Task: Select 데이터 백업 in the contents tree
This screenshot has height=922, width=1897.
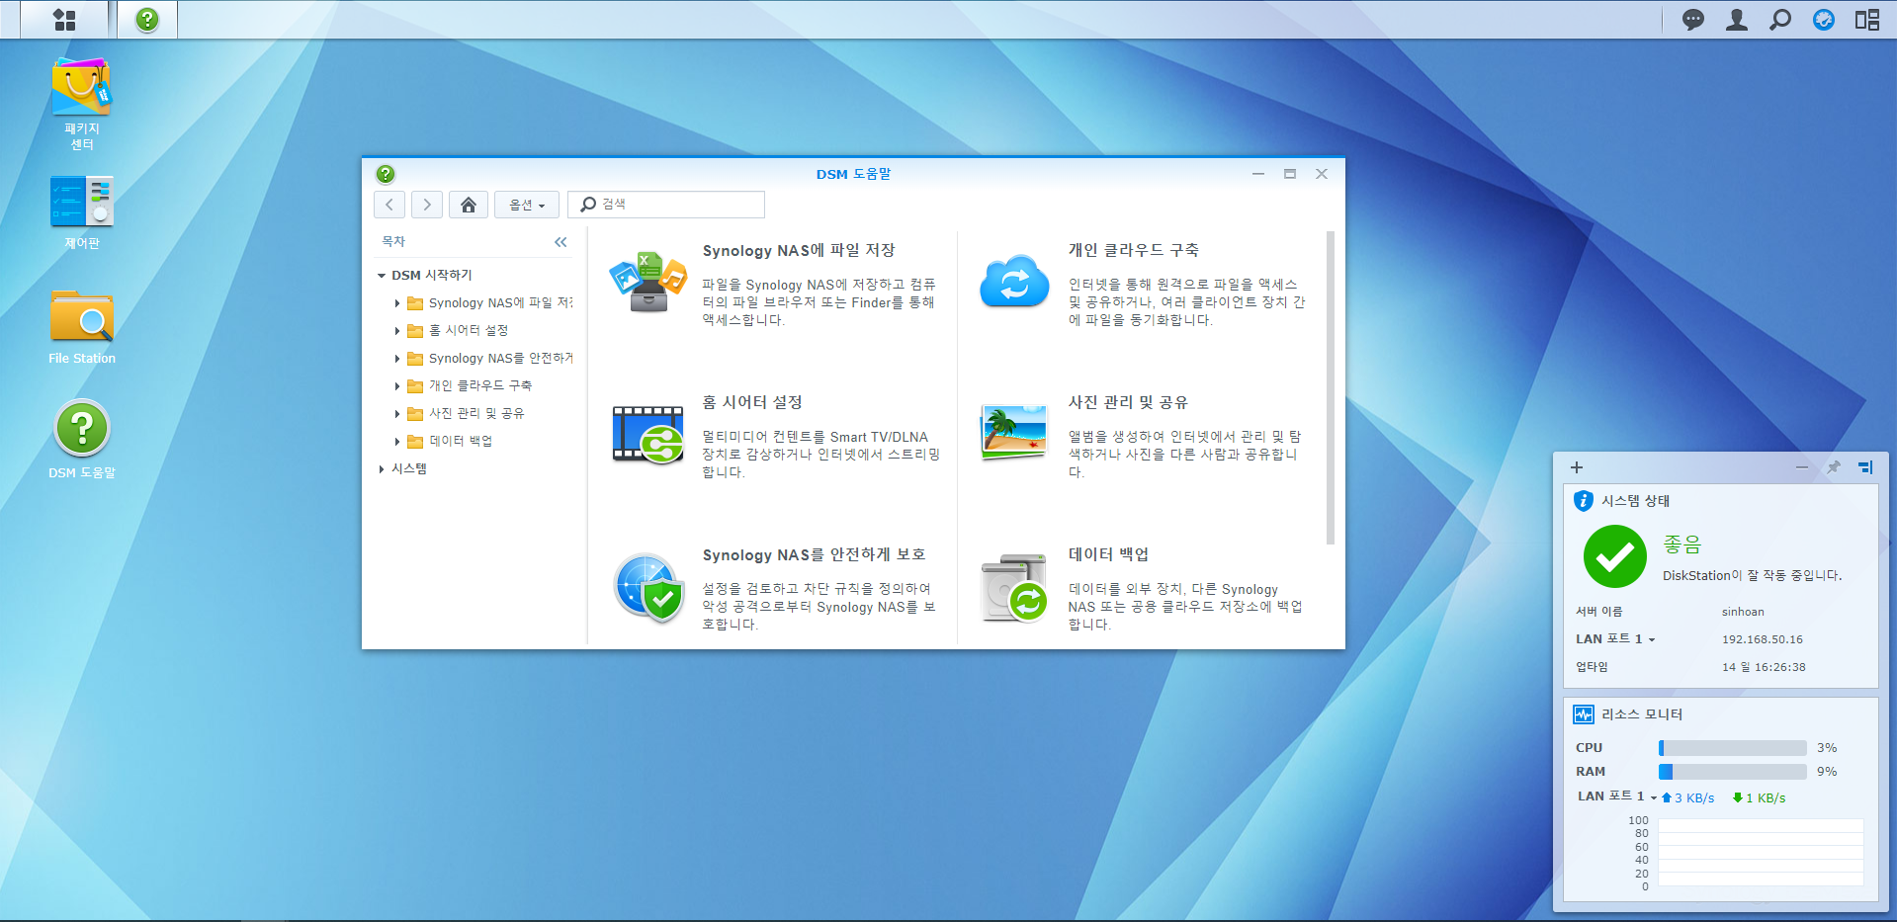Action: point(461,442)
